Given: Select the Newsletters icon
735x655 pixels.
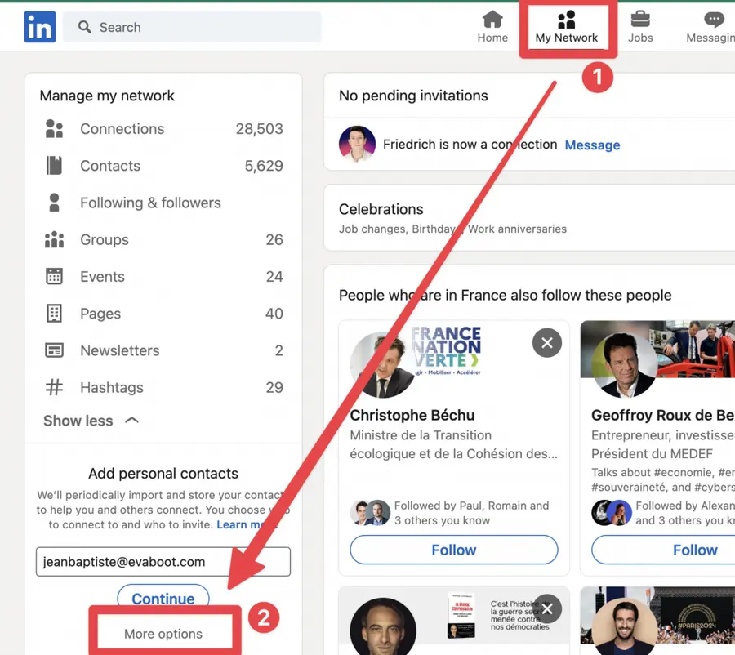Looking at the screenshot, I should 54,350.
